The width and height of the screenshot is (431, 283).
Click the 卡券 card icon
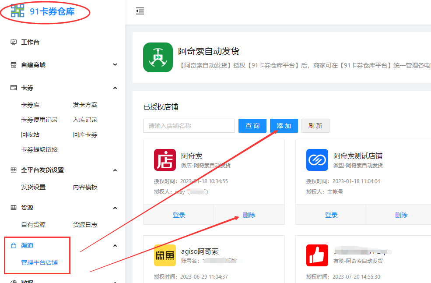14,88
